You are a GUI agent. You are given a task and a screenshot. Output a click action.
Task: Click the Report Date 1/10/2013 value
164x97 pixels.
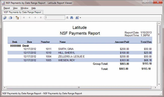tap(146, 32)
